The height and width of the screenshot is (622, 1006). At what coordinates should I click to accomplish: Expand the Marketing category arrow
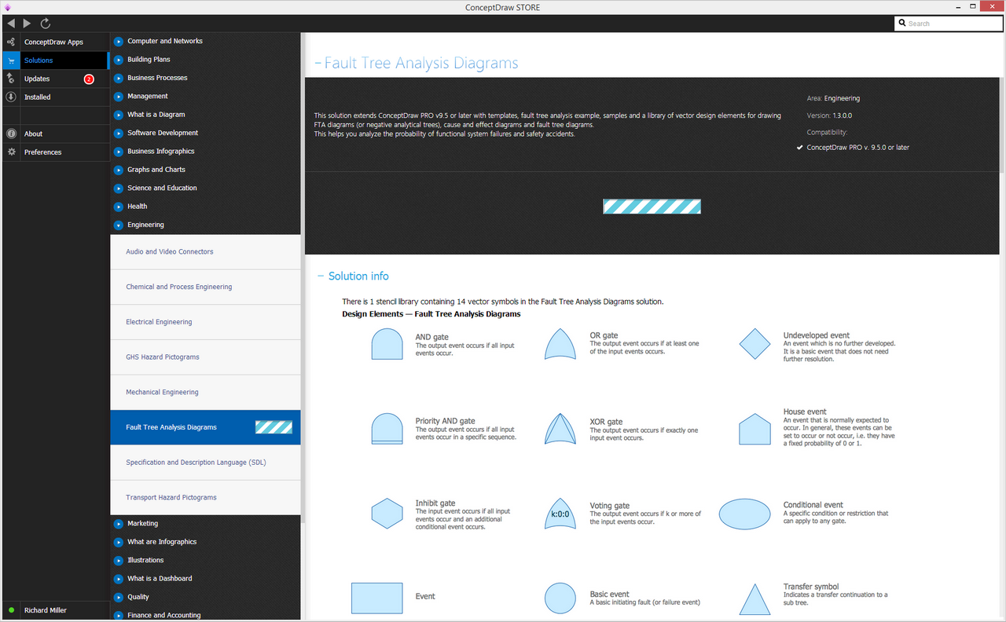(119, 524)
